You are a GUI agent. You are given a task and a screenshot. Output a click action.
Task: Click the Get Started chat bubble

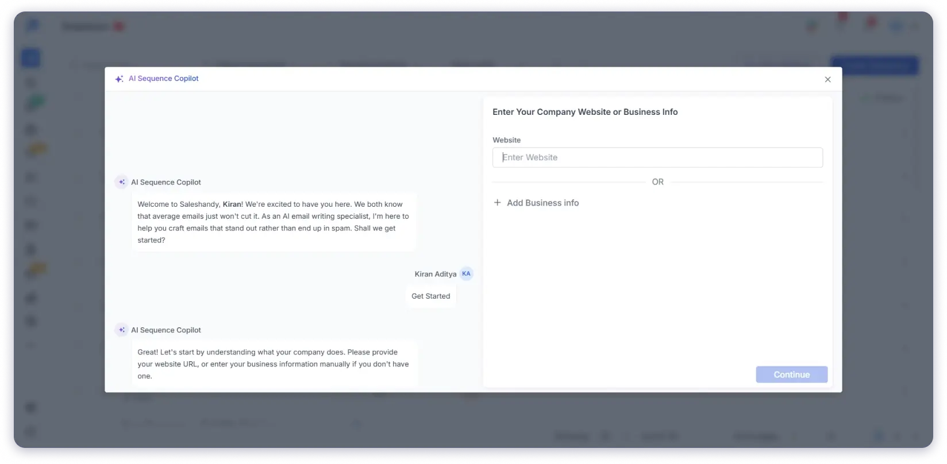pos(430,296)
